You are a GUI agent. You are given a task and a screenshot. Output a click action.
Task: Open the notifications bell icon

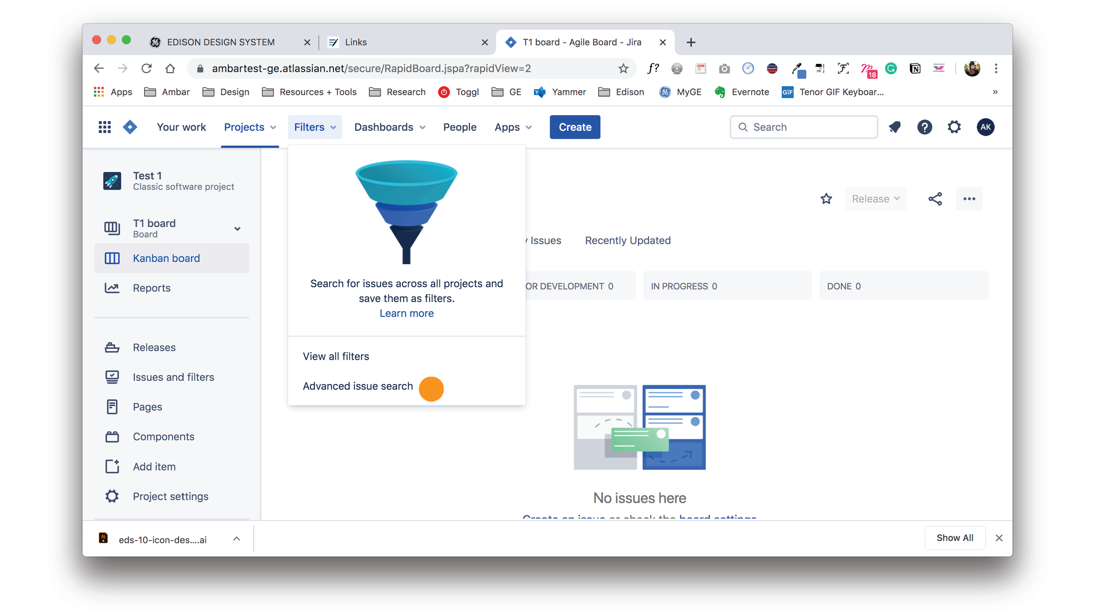894,127
